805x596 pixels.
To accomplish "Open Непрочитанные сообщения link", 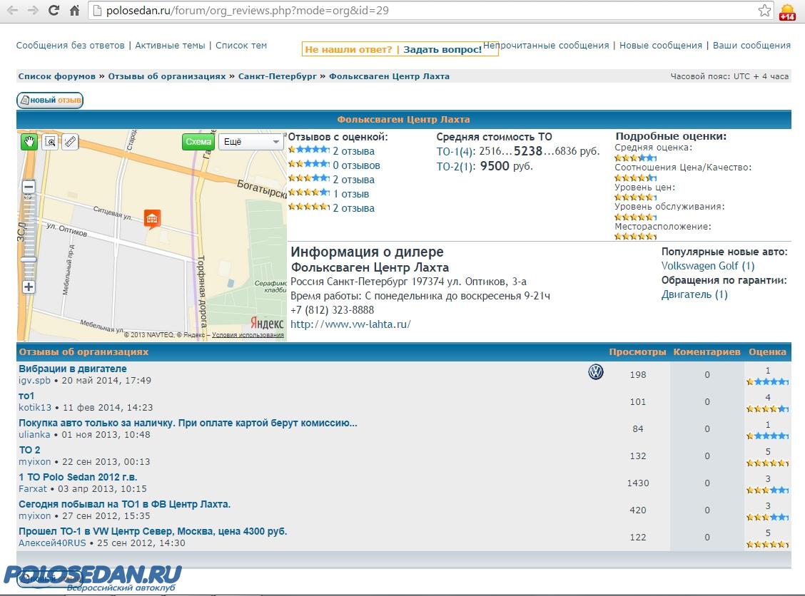I will tap(546, 45).
